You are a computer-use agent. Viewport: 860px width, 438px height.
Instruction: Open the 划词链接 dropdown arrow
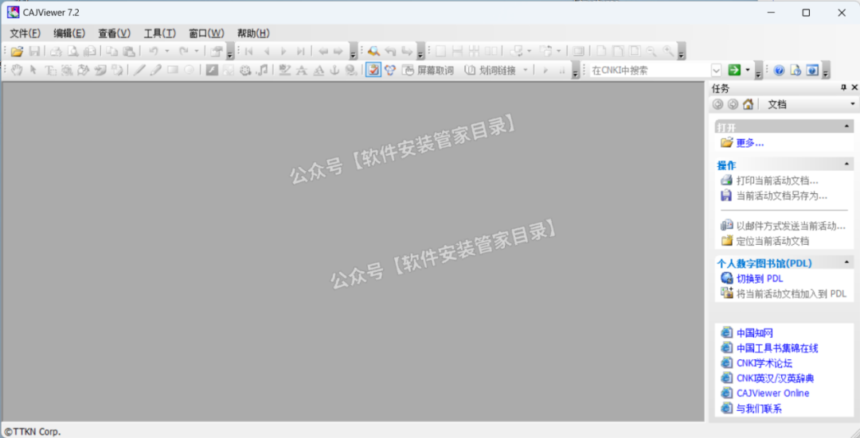point(526,70)
